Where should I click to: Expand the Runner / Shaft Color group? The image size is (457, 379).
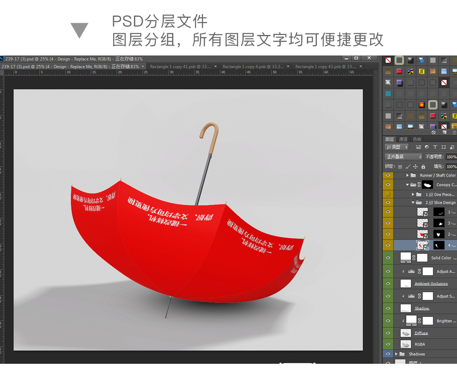coord(407,175)
